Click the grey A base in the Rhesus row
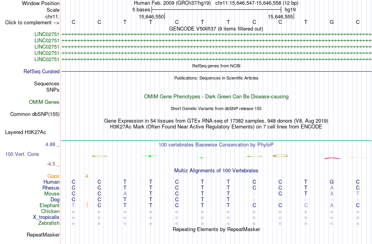 [332, 188]
